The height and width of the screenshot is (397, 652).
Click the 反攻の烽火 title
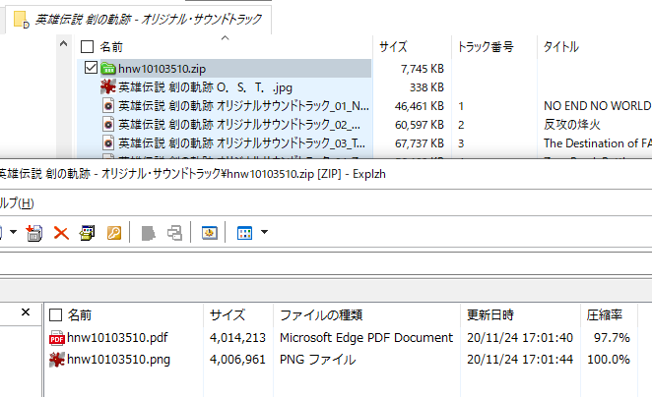[572, 125]
